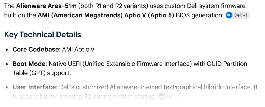Click the "Table (GPT) support." line
The height and width of the screenshot is (107, 265).
pos(42,73)
